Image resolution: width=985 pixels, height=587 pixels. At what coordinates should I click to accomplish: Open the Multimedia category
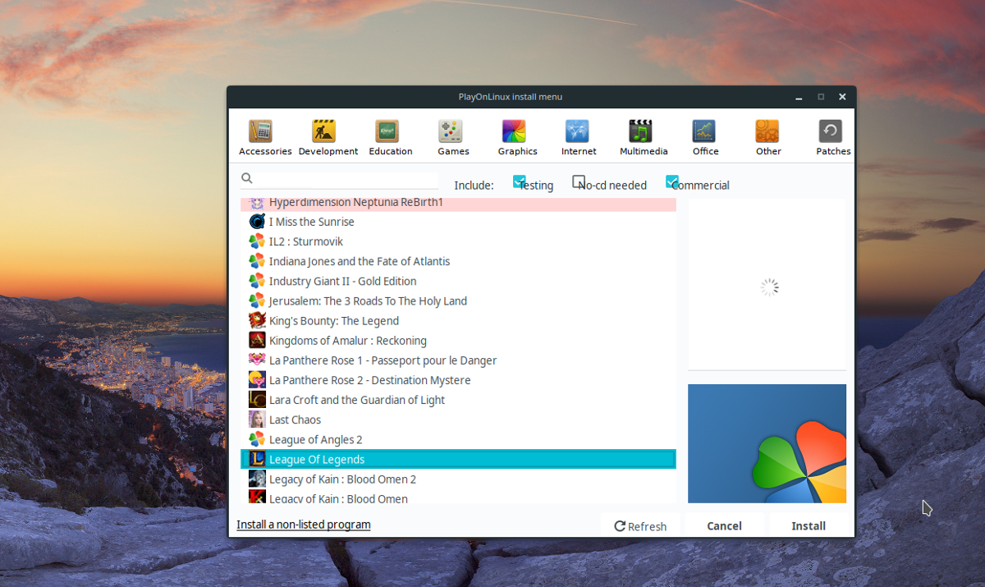(644, 137)
